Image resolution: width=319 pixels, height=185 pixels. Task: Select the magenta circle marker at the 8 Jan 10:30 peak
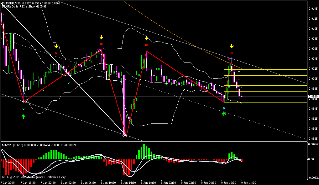click(100, 50)
